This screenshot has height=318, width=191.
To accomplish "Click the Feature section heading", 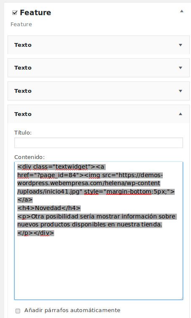I will 35,13.
